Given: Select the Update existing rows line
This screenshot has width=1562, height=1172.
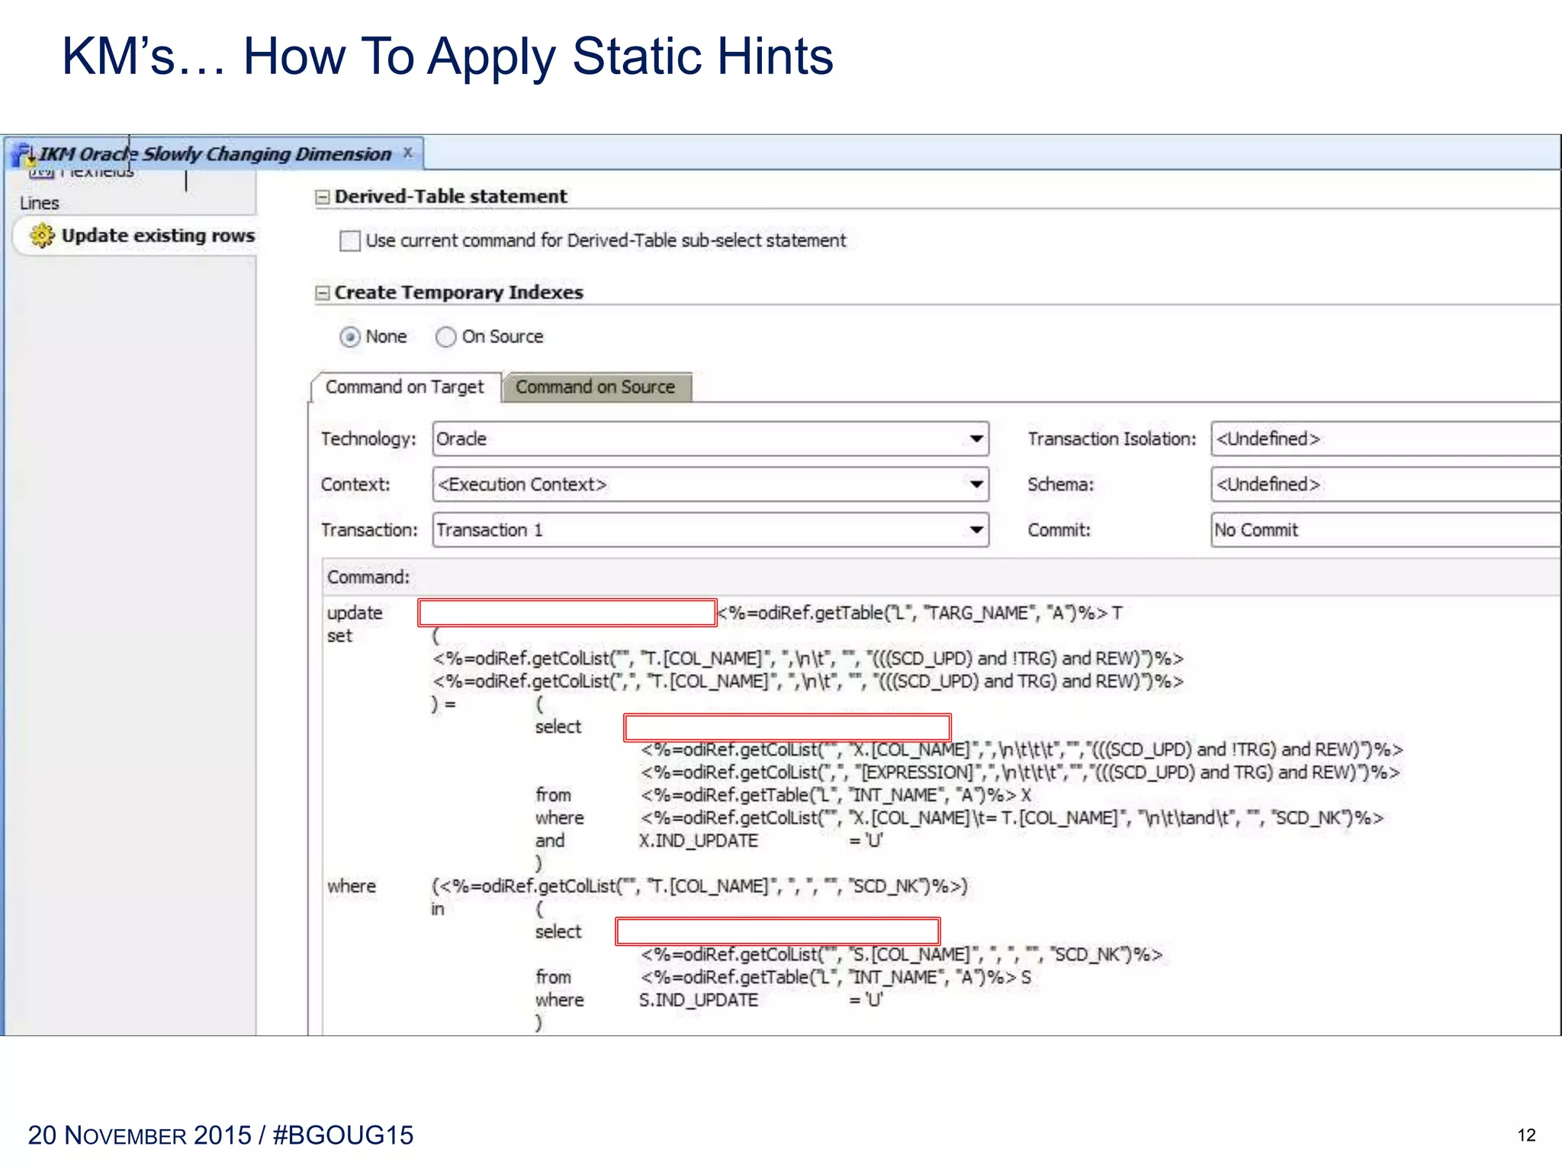Looking at the screenshot, I should (136, 236).
